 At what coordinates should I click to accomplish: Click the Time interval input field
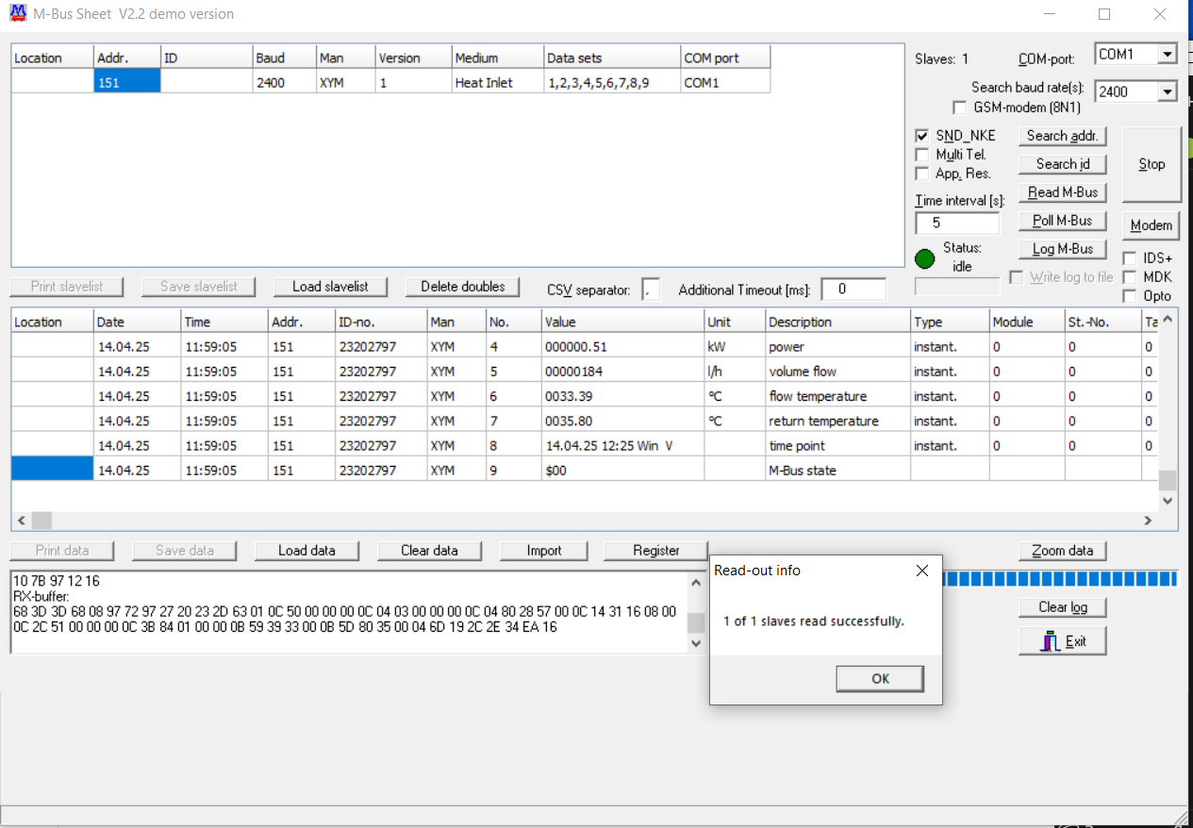(957, 224)
